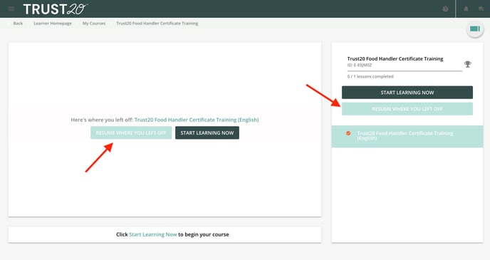Click sidebar Resume Where You Left Off button

(407, 109)
